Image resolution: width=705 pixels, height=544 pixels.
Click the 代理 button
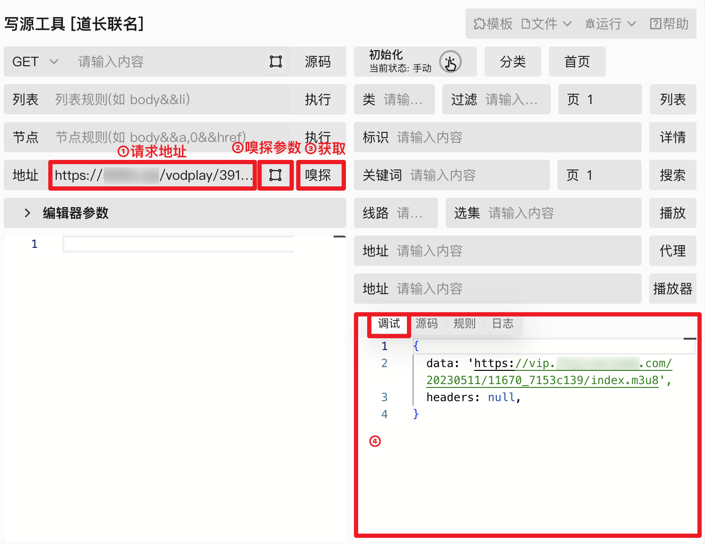point(673,251)
